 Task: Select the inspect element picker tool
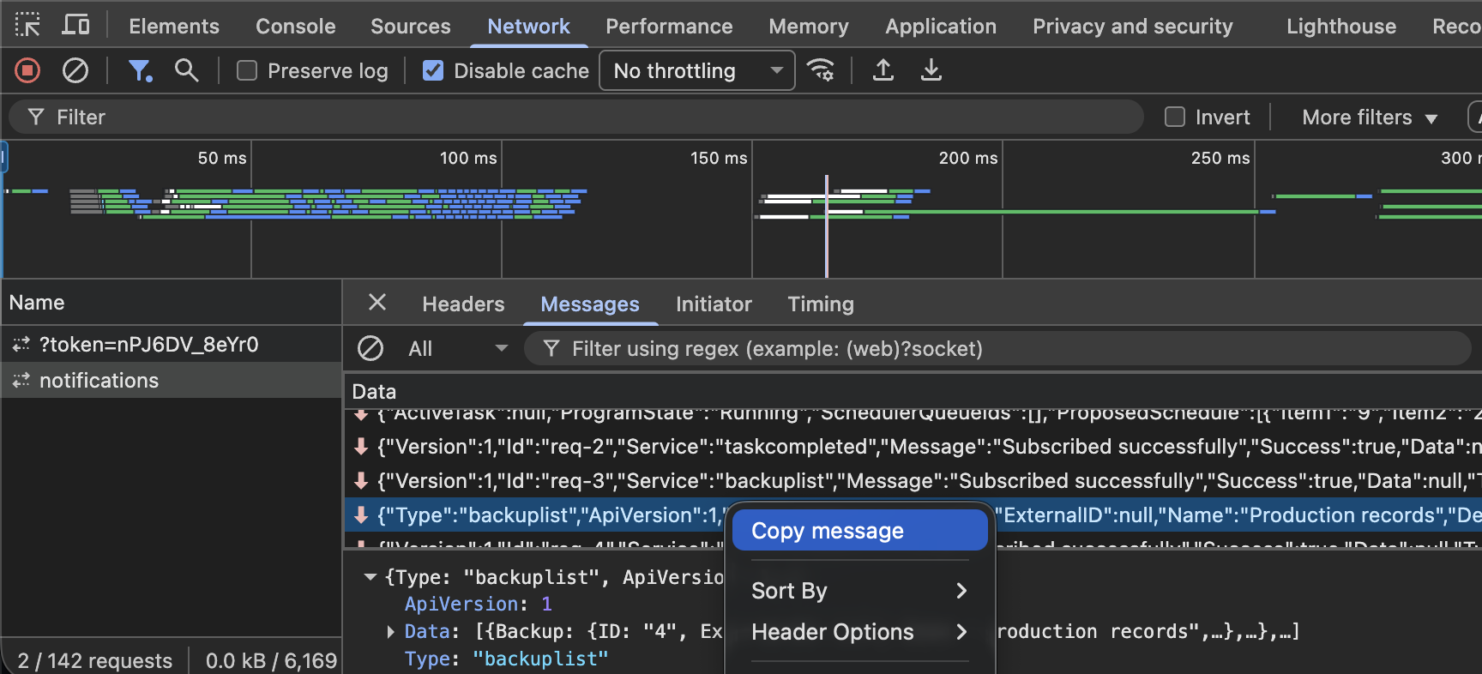[27, 26]
